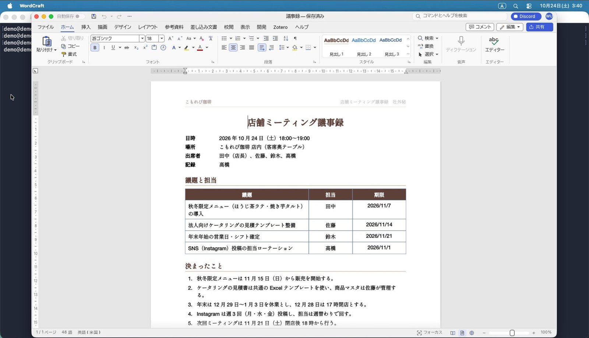Open bullet list style dropdown

point(231,38)
